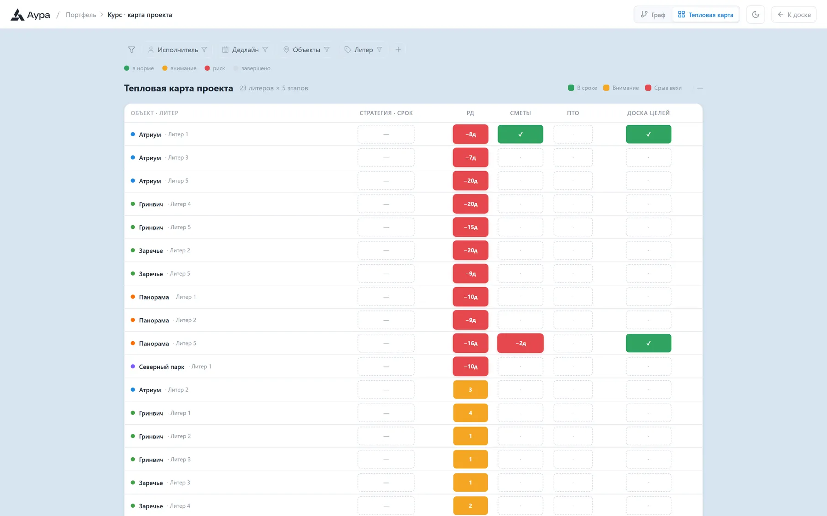The width and height of the screenshot is (827, 516).
Task: Open empty Стратегия cell for Атриум Литер 3
Action: pyautogui.click(x=386, y=157)
